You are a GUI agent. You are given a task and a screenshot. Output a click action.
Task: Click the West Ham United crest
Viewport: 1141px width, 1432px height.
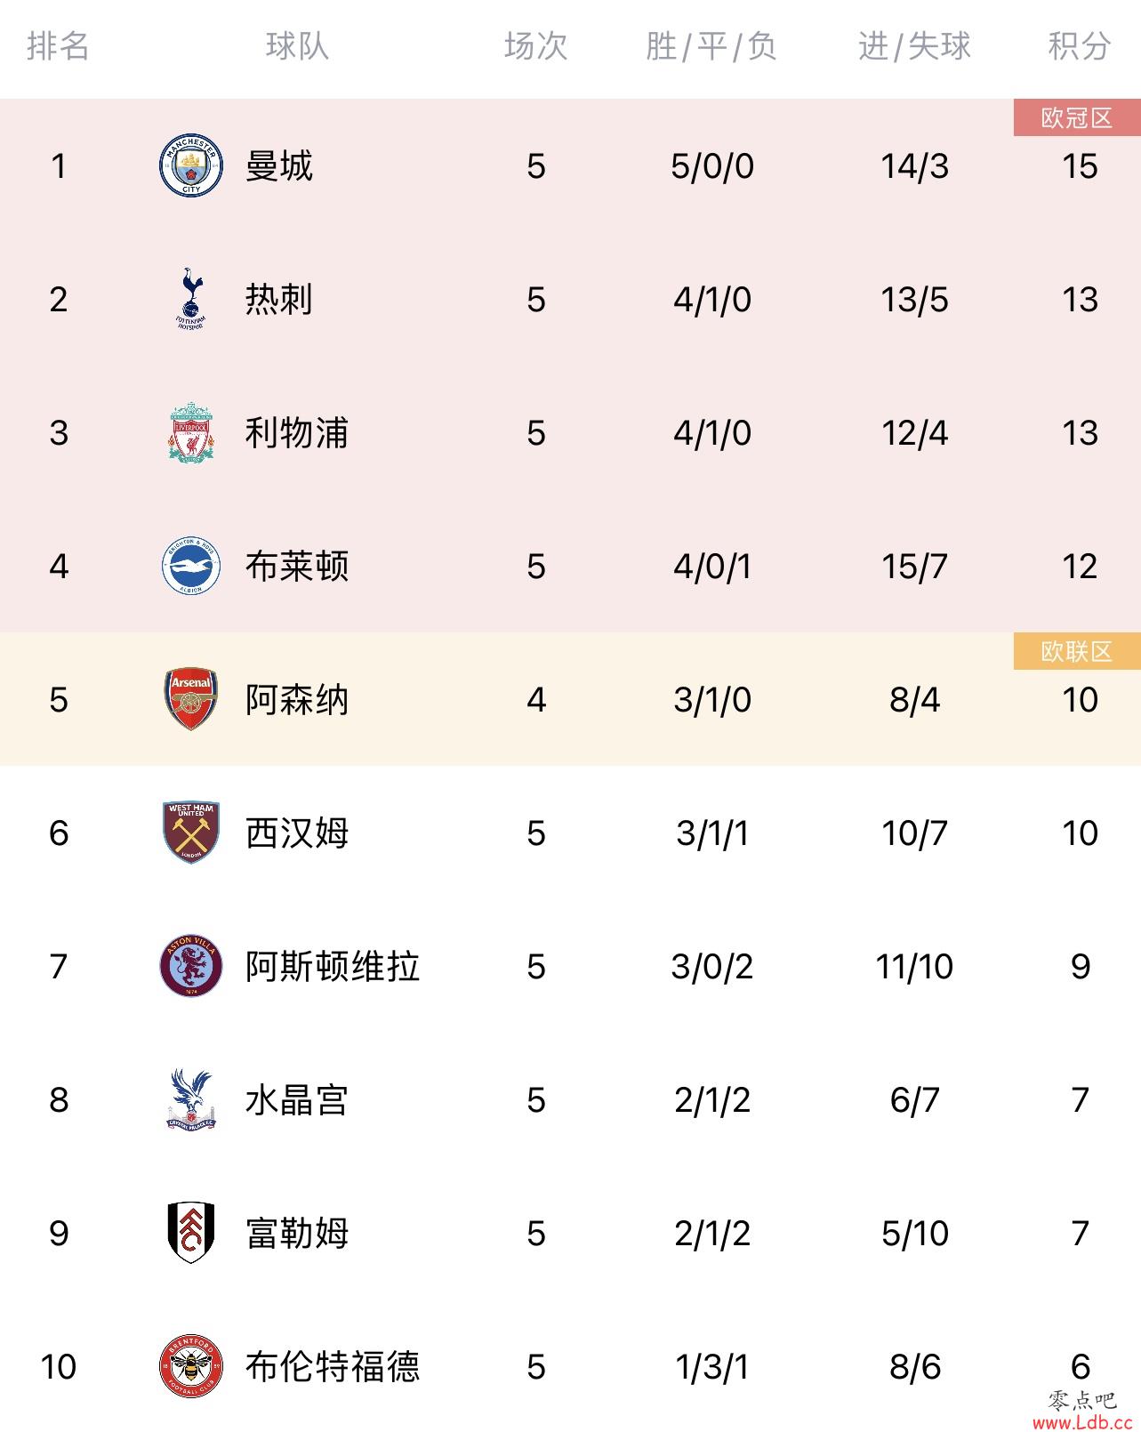click(x=190, y=833)
